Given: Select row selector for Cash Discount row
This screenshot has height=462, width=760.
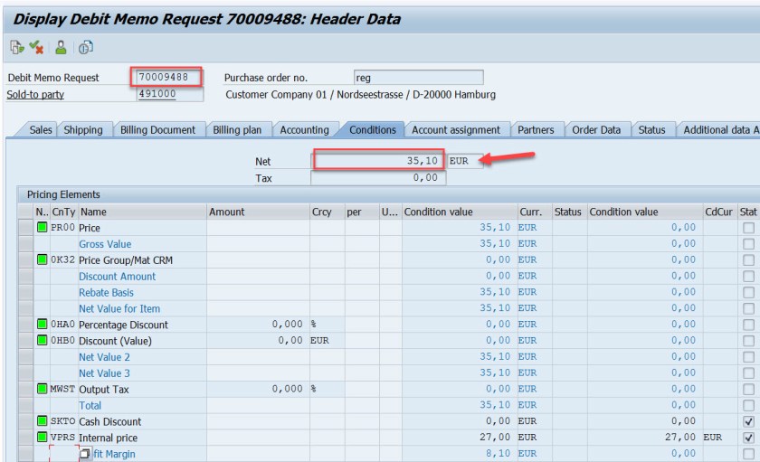Looking at the screenshot, I should [x=25, y=421].
